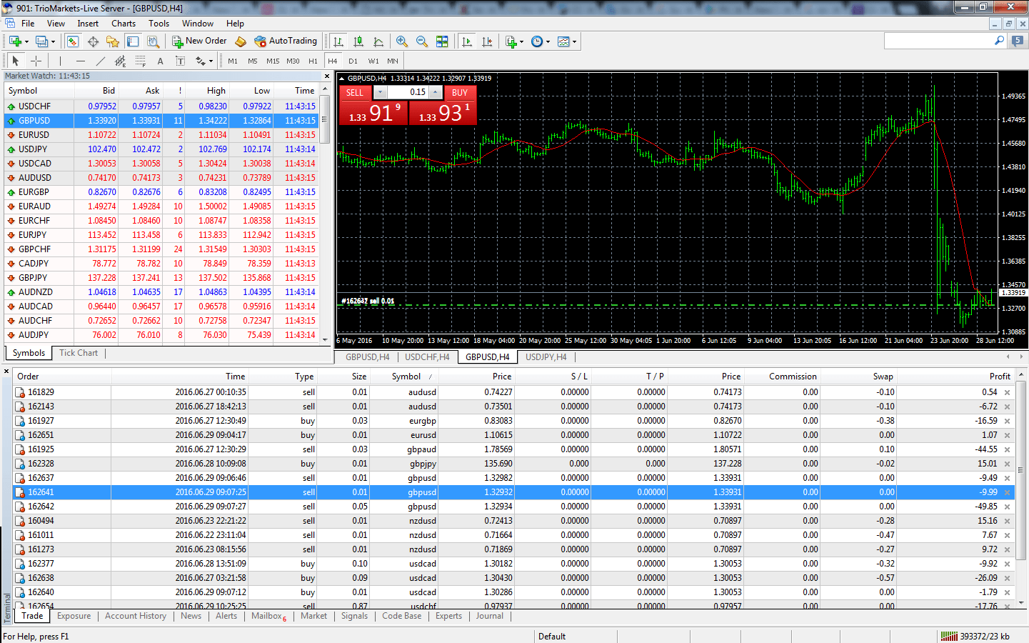Expand the Profiles dropdown arrow
The height and width of the screenshot is (643, 1029).
53,42
